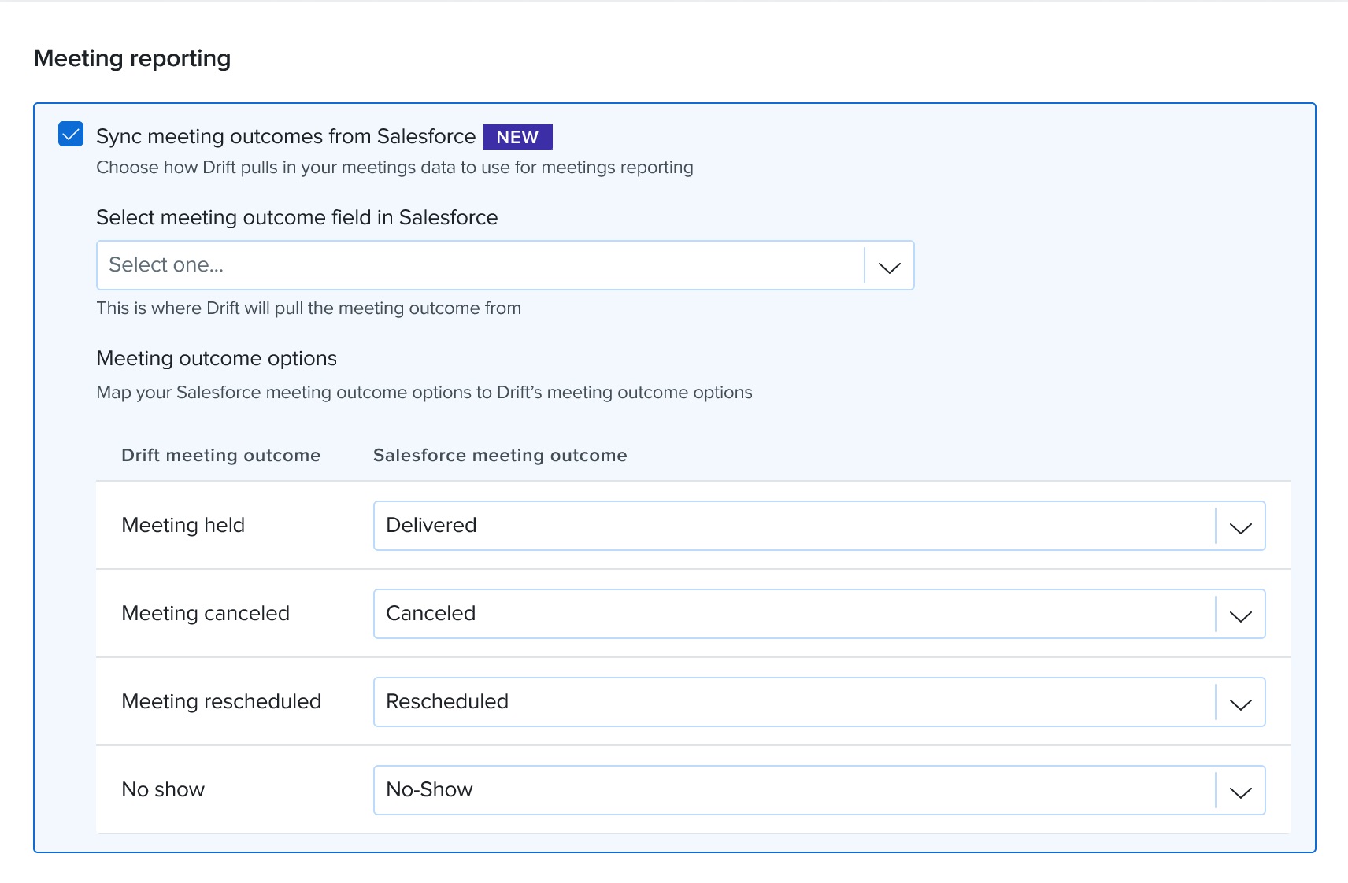The width and height of the screenshot is (1348, 883).
Task: Click helper text about where Drift pulls outcome
Action: tap(309, 308)
